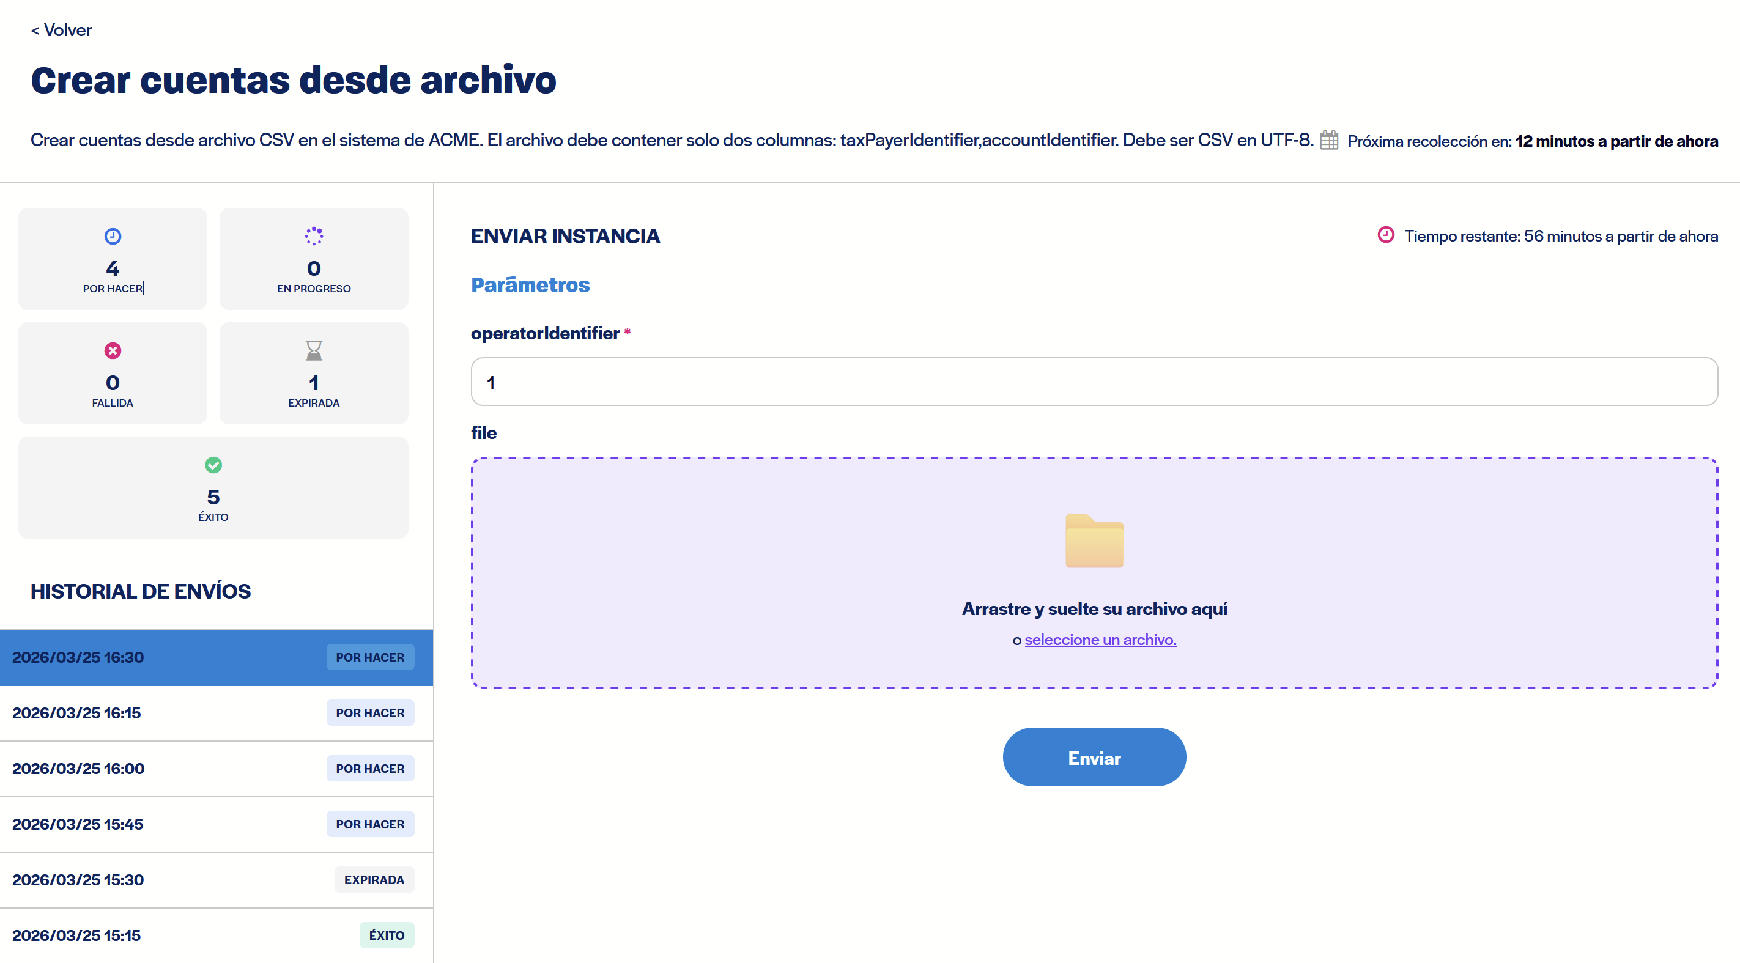Click the calendar icon beside Próxima recolección
Screen dimensions: 1740x963
tap(1328, 140)
